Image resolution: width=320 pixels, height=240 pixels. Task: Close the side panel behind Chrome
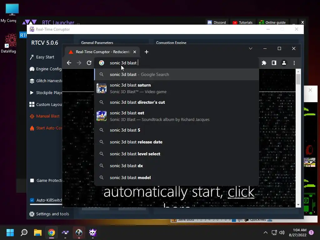(310, 90)
